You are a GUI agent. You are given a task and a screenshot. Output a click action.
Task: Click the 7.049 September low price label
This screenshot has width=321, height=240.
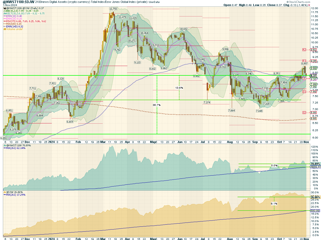point(259,111)
